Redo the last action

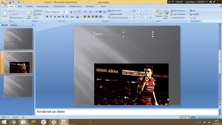pyautogui.click(x=19, y=2)
